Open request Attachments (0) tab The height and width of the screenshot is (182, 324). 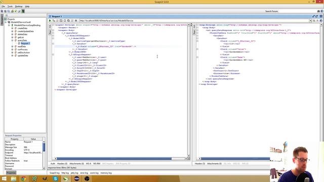pos(76,164)
